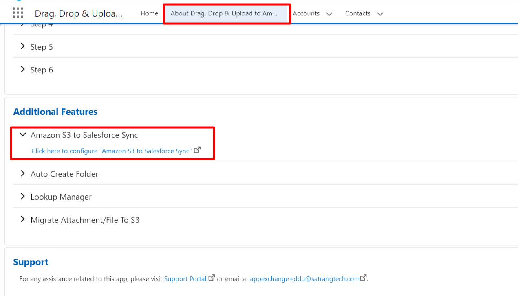This screenshot has width=518, height=296.
Task: Click the Additional Features section heading
Action: click(x=55, y=112)
